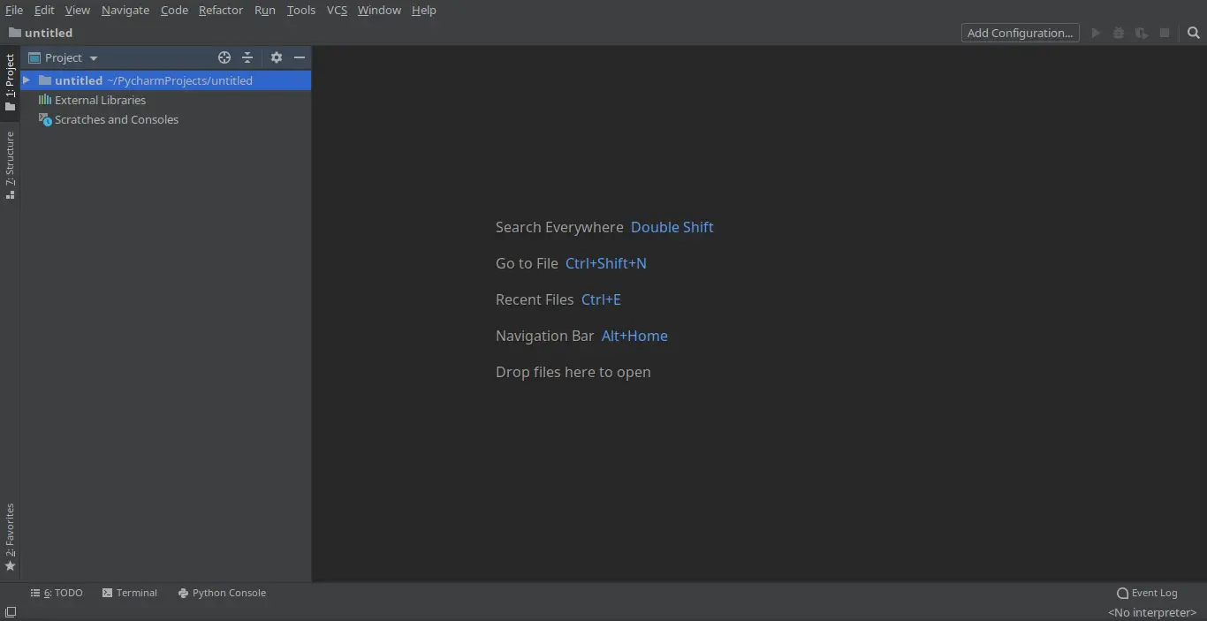Open the View menu
This screenshot has height=621, width=1207.
pos(78,10)
